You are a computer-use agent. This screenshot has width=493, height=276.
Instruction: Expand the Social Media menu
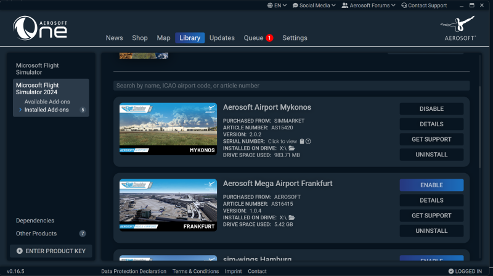(314, 6)
